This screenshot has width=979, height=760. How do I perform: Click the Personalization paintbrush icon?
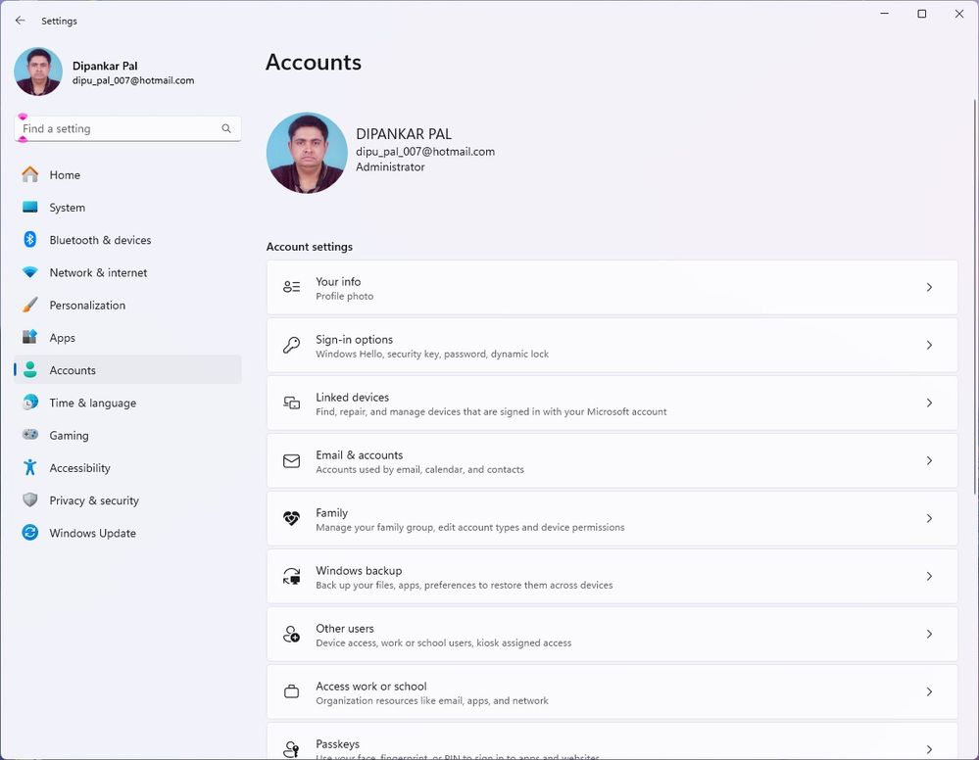(x=30, y=305)
